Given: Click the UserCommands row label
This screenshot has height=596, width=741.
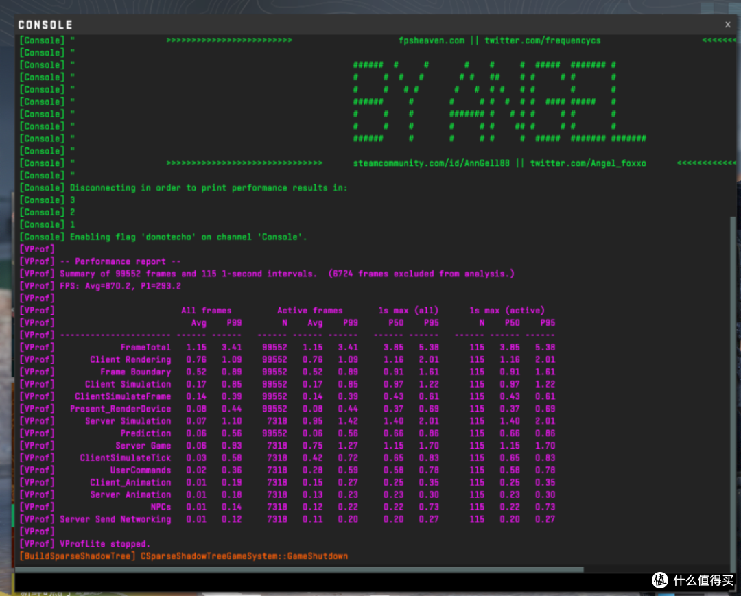Looking at the screenshot, I should (x=141, y=470).
